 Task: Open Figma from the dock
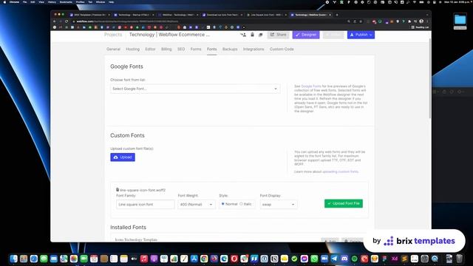(x=384, y=259)
